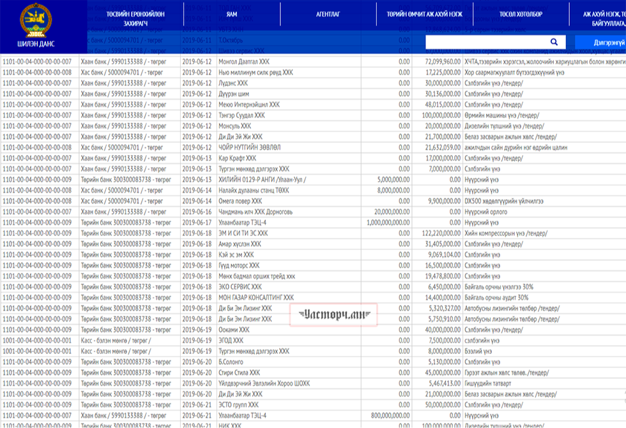The width and height of the screenshot is (626, 428).
Task: Click the amount 17,225,000.00
Action: tap(443, 73)
